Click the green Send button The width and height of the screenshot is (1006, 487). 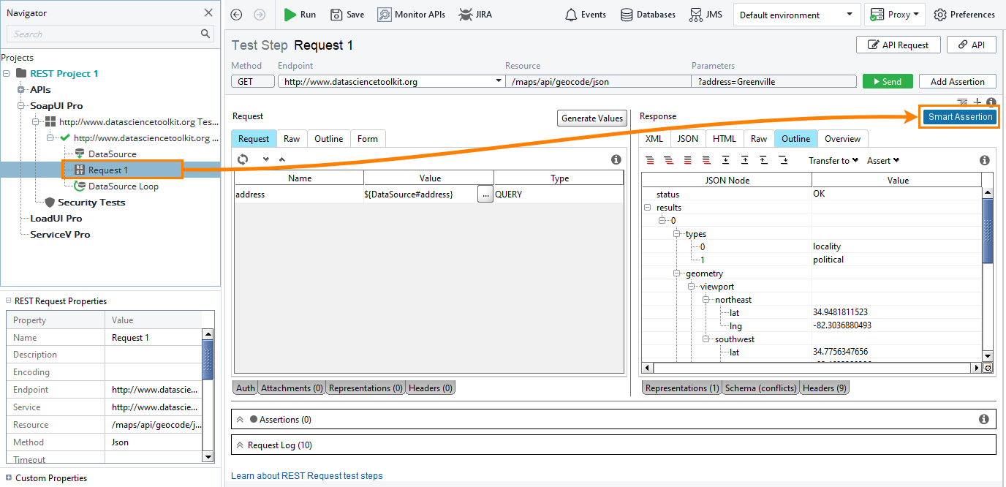tap(887, 81)
